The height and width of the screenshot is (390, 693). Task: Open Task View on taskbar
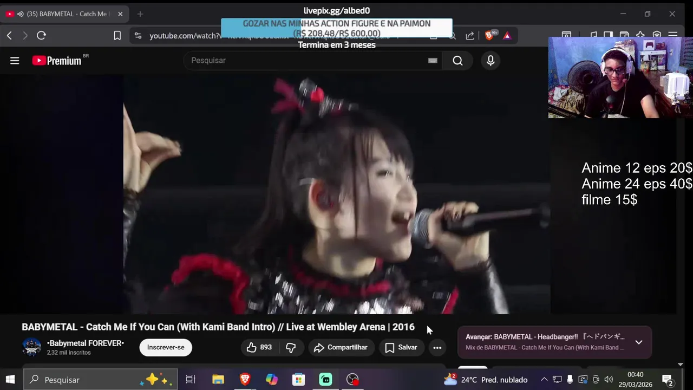[191, 380]
